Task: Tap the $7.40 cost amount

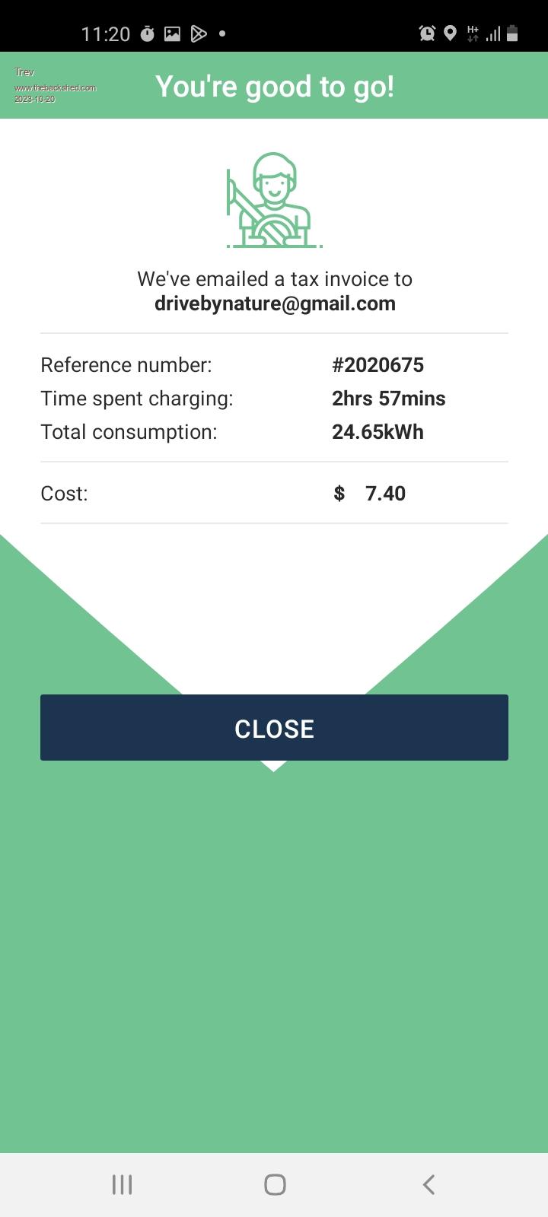Action: pos(371,494)
